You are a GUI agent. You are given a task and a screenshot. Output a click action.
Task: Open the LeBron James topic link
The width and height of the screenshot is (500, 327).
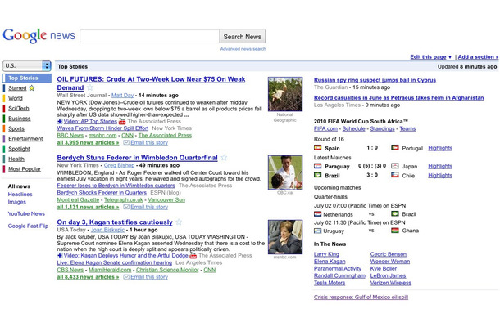(x=388, y=275)
